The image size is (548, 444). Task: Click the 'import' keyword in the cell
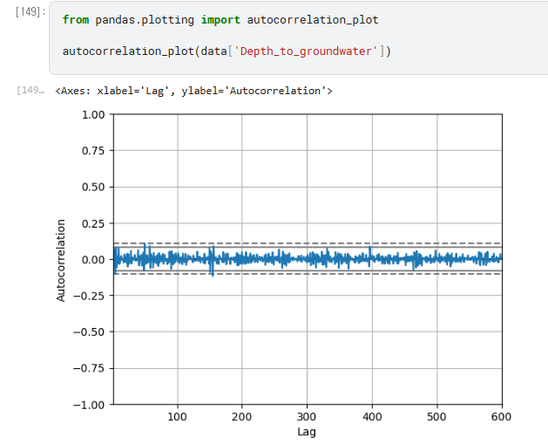point(220,20)
